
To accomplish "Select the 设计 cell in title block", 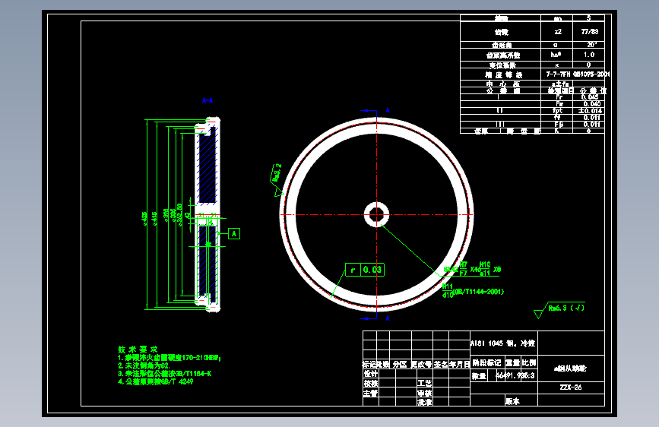I will (371, 374).
